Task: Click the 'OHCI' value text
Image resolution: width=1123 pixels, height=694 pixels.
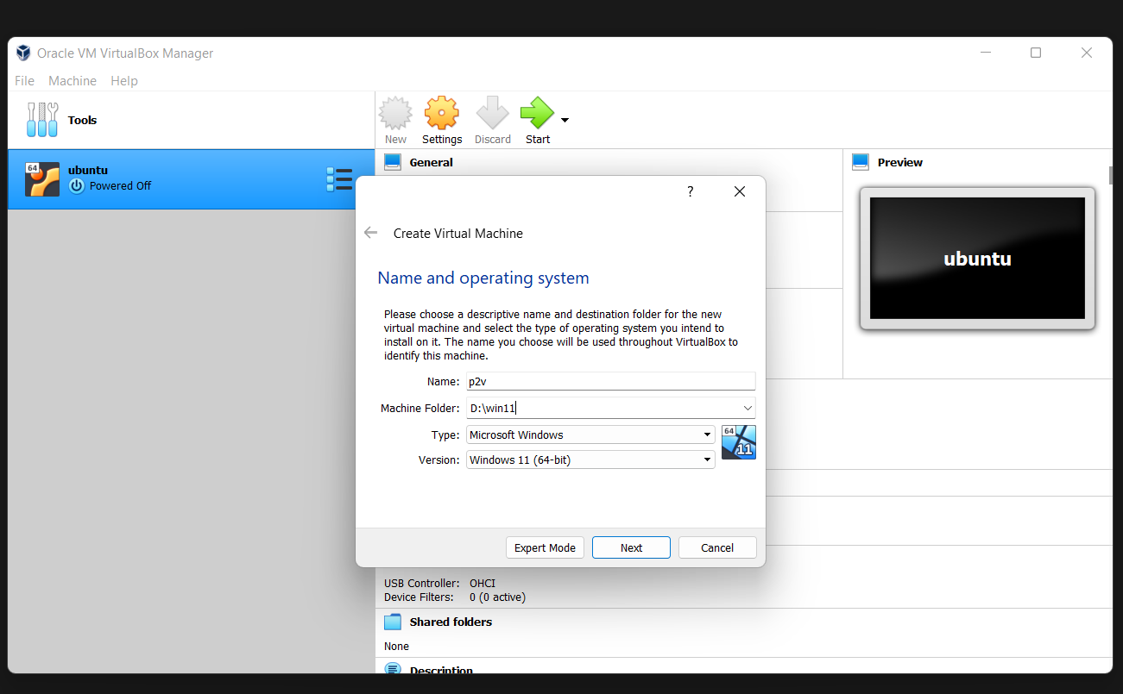Action: click(483, 583)
